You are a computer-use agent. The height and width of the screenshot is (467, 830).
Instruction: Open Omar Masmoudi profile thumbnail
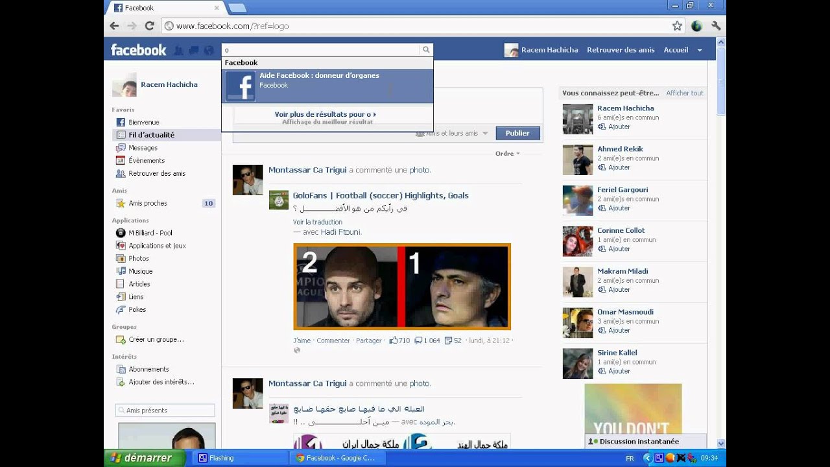578,322
